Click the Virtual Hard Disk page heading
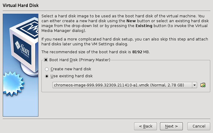The image size is (213, 133). 21,5
